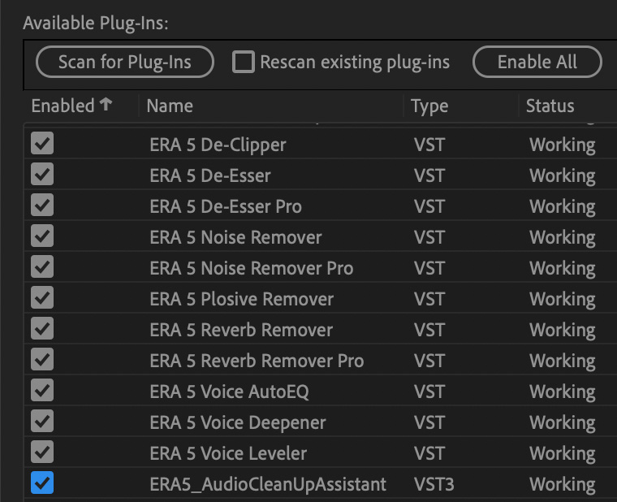Select the ERA 5 De-Clipper name
This screenshot has height=502, width=617.
pyautogui.click(x=218, y=145)
